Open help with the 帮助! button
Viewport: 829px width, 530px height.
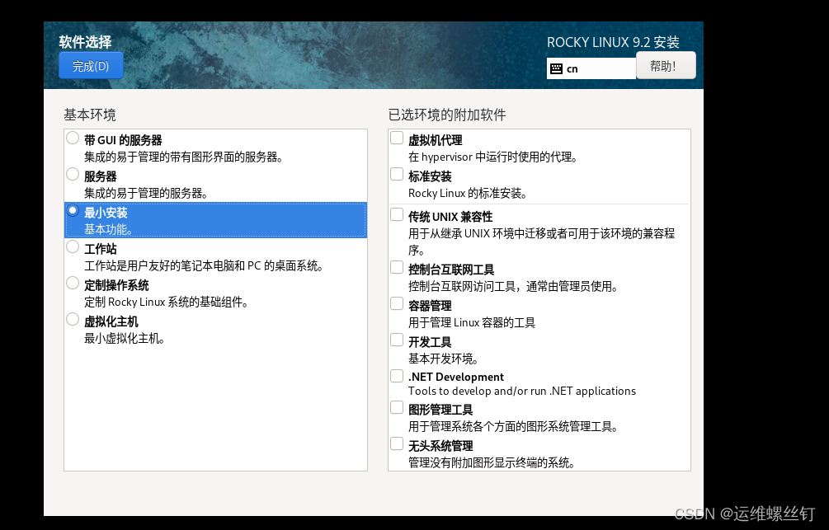666,65
